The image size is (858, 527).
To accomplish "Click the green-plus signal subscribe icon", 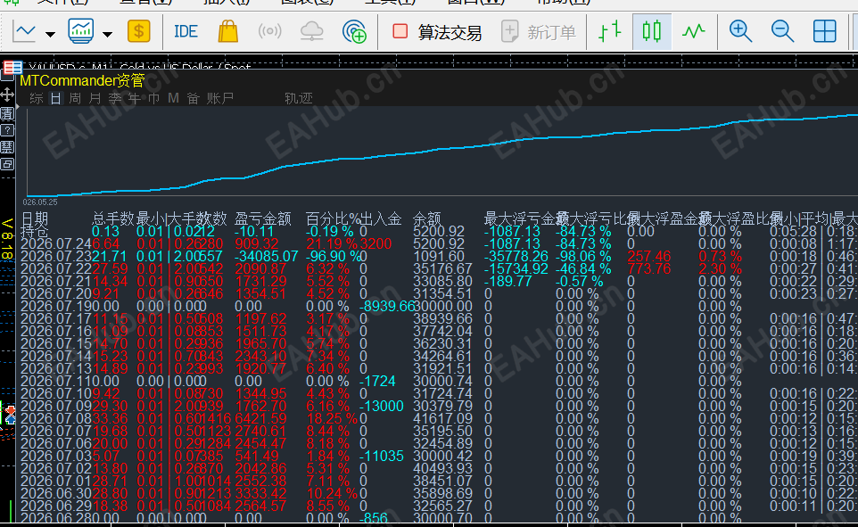I will (x=354, y=32).
